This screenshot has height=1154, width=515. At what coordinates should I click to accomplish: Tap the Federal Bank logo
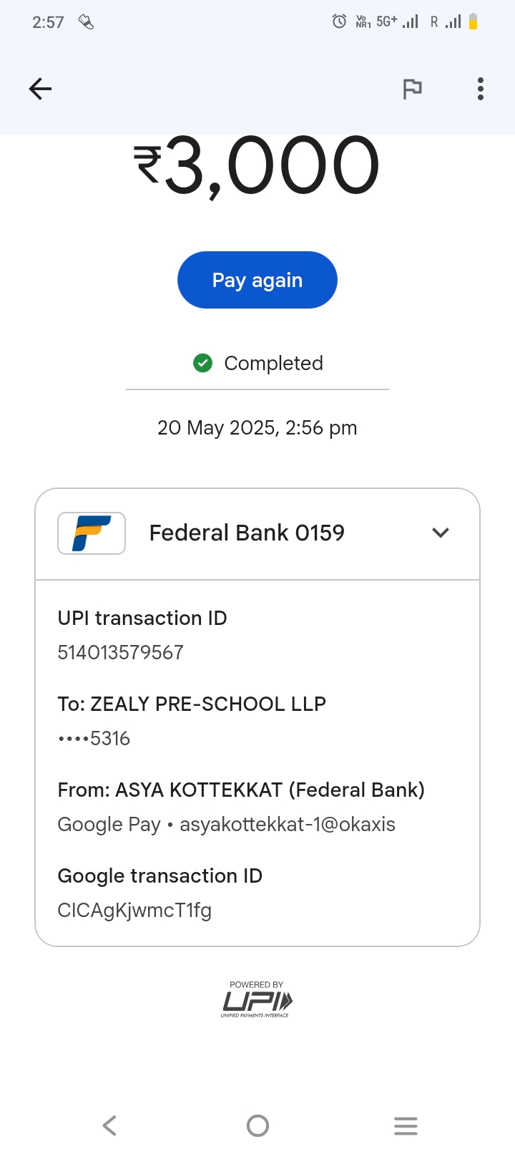92,533
